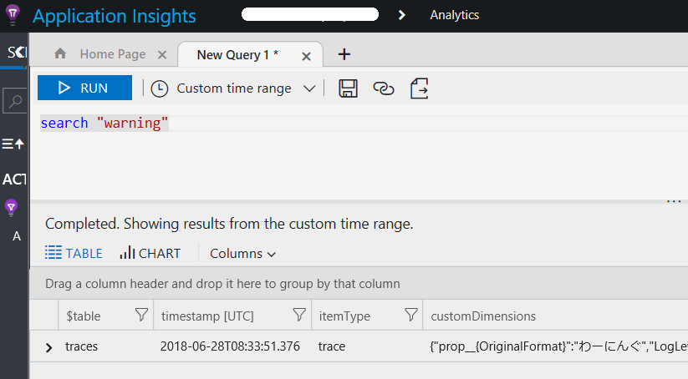Expand the Columns dropdown
Viewport: 688px width, 379px height.
[x=242, y=254]
